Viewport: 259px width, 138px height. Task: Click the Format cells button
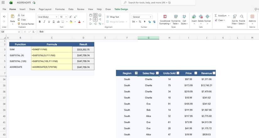coord(208,20)
